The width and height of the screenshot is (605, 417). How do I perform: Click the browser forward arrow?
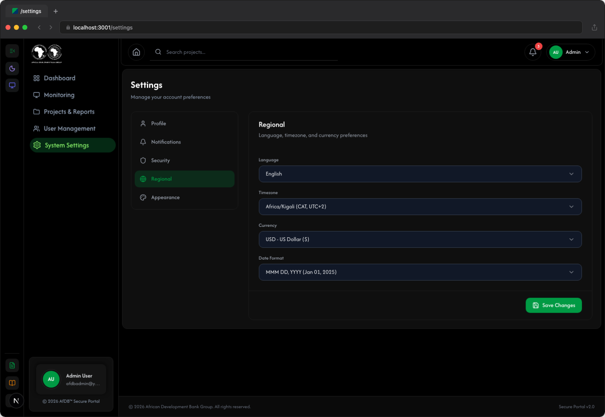coord(51,27)
